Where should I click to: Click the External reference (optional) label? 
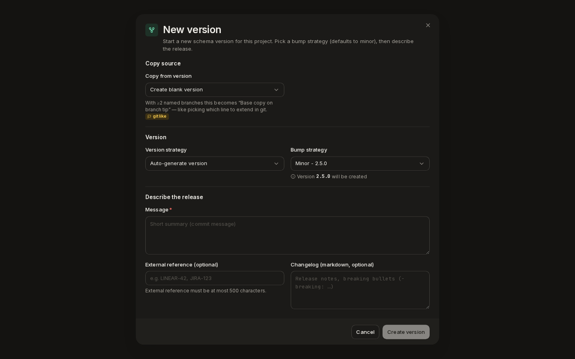(182, 265)
